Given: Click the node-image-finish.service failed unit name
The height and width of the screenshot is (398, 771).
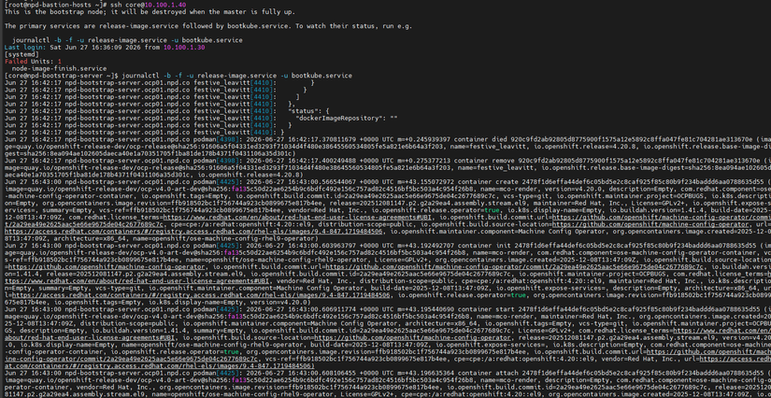Looking at the screenshot, I should tap(59, 69).
